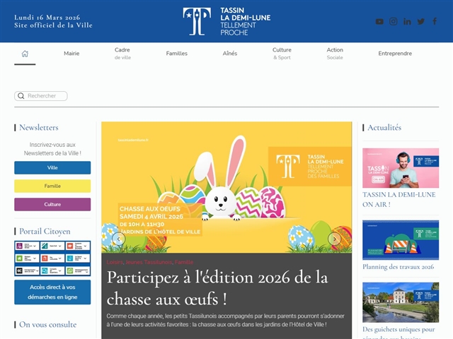The image size is (453, 339).
Task: Expand the black gears tile chevron
Action: click(37, 271)
